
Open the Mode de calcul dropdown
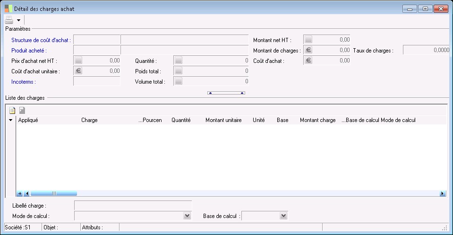point(187,216)
